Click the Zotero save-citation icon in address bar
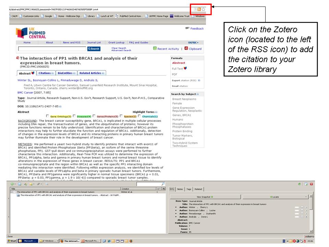This screenshot has width=329, height=247. pos(195,9)
